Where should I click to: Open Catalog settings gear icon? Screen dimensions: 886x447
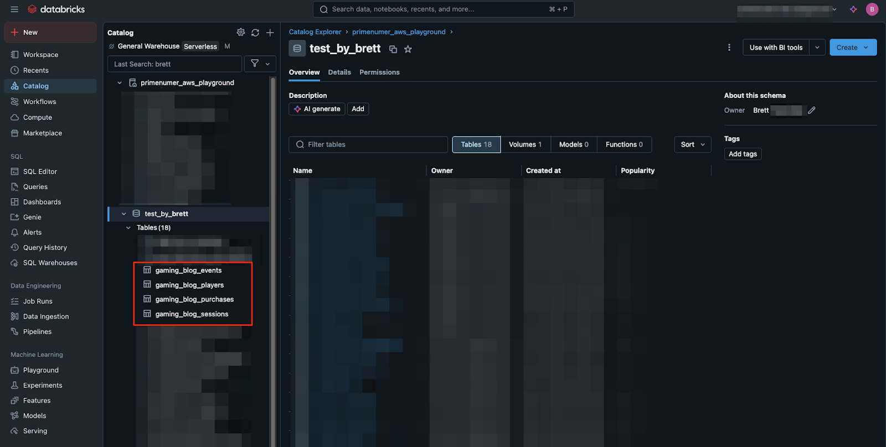(241, 33)
